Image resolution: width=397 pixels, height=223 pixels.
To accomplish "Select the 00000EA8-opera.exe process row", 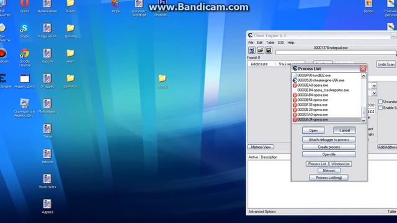I will point(327,85).
